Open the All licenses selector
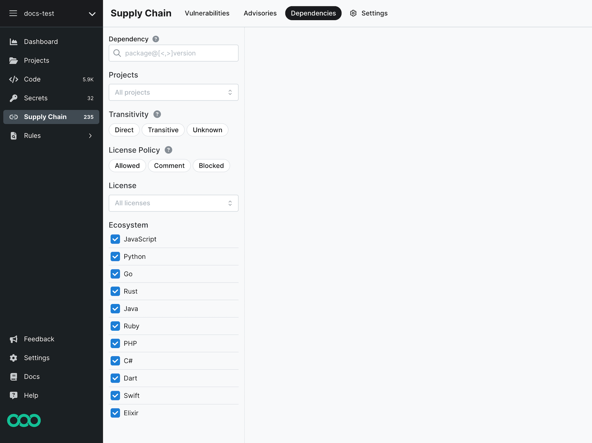Screen dimensions: 592x443 pos(173,203)
